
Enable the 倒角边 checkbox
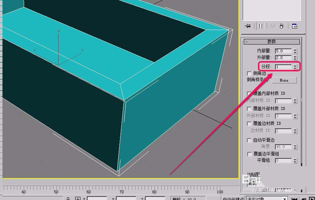click(x=249, y=73)
